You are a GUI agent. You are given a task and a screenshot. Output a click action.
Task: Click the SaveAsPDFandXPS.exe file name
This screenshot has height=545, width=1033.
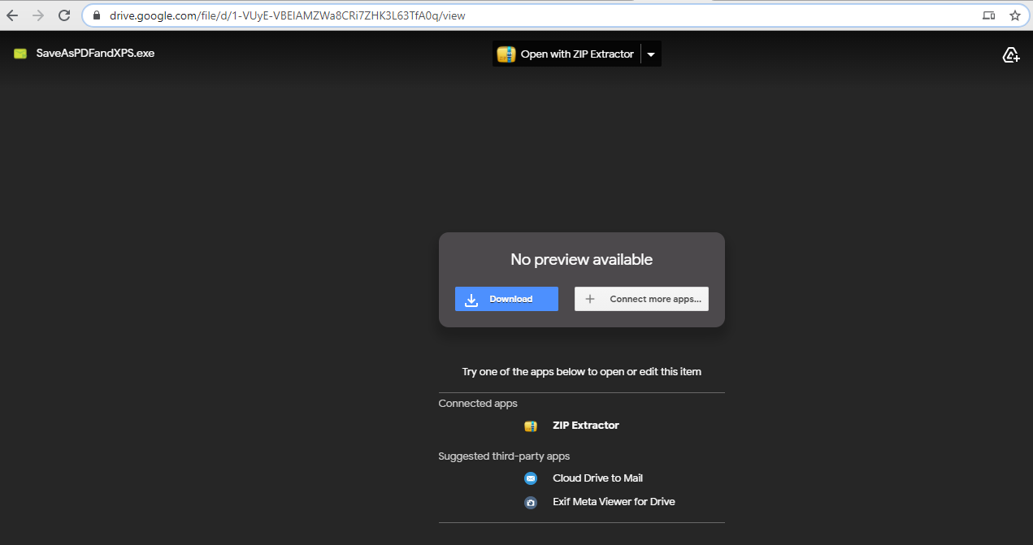pos(95,54)
